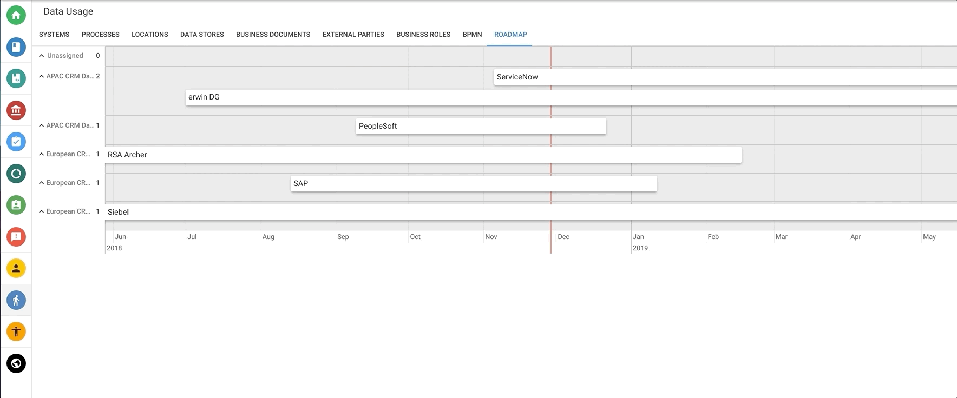Screen dimensions: 957x398
Task: Open the green ID badge icon
Action: click(x=16, y=205)
